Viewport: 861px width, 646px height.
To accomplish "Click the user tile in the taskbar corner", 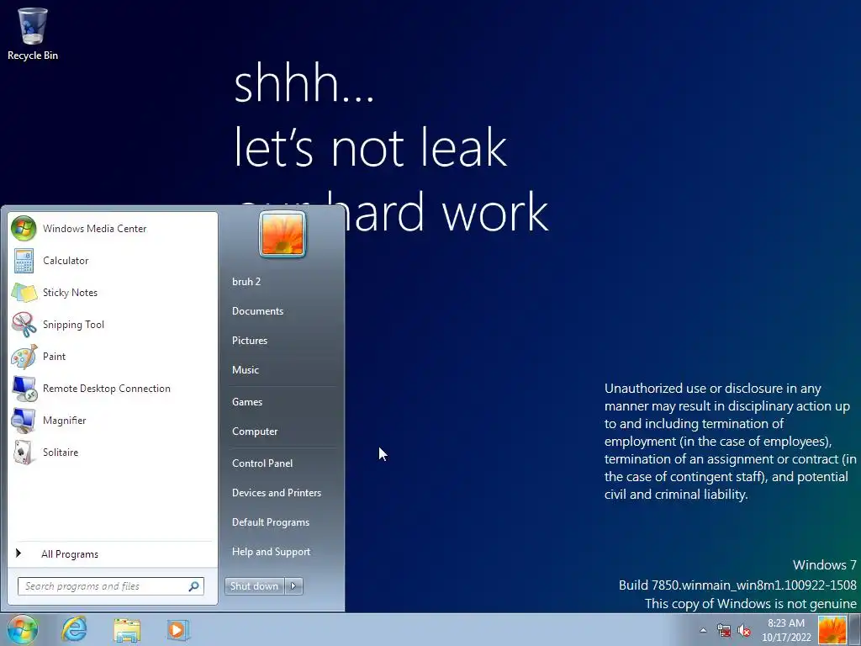I will 832,629.
